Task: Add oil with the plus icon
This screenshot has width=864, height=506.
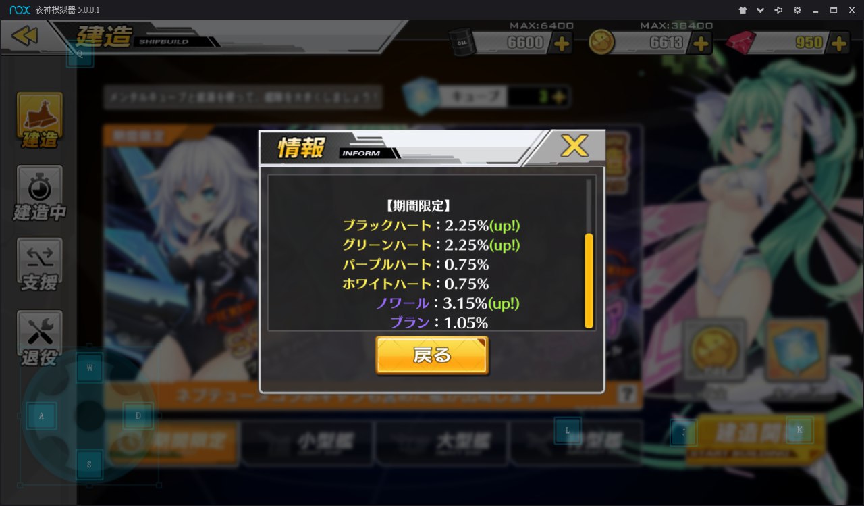Action: (x=562, y=43)
